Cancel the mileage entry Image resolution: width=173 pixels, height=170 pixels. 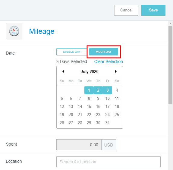click(x=126, y=10)
